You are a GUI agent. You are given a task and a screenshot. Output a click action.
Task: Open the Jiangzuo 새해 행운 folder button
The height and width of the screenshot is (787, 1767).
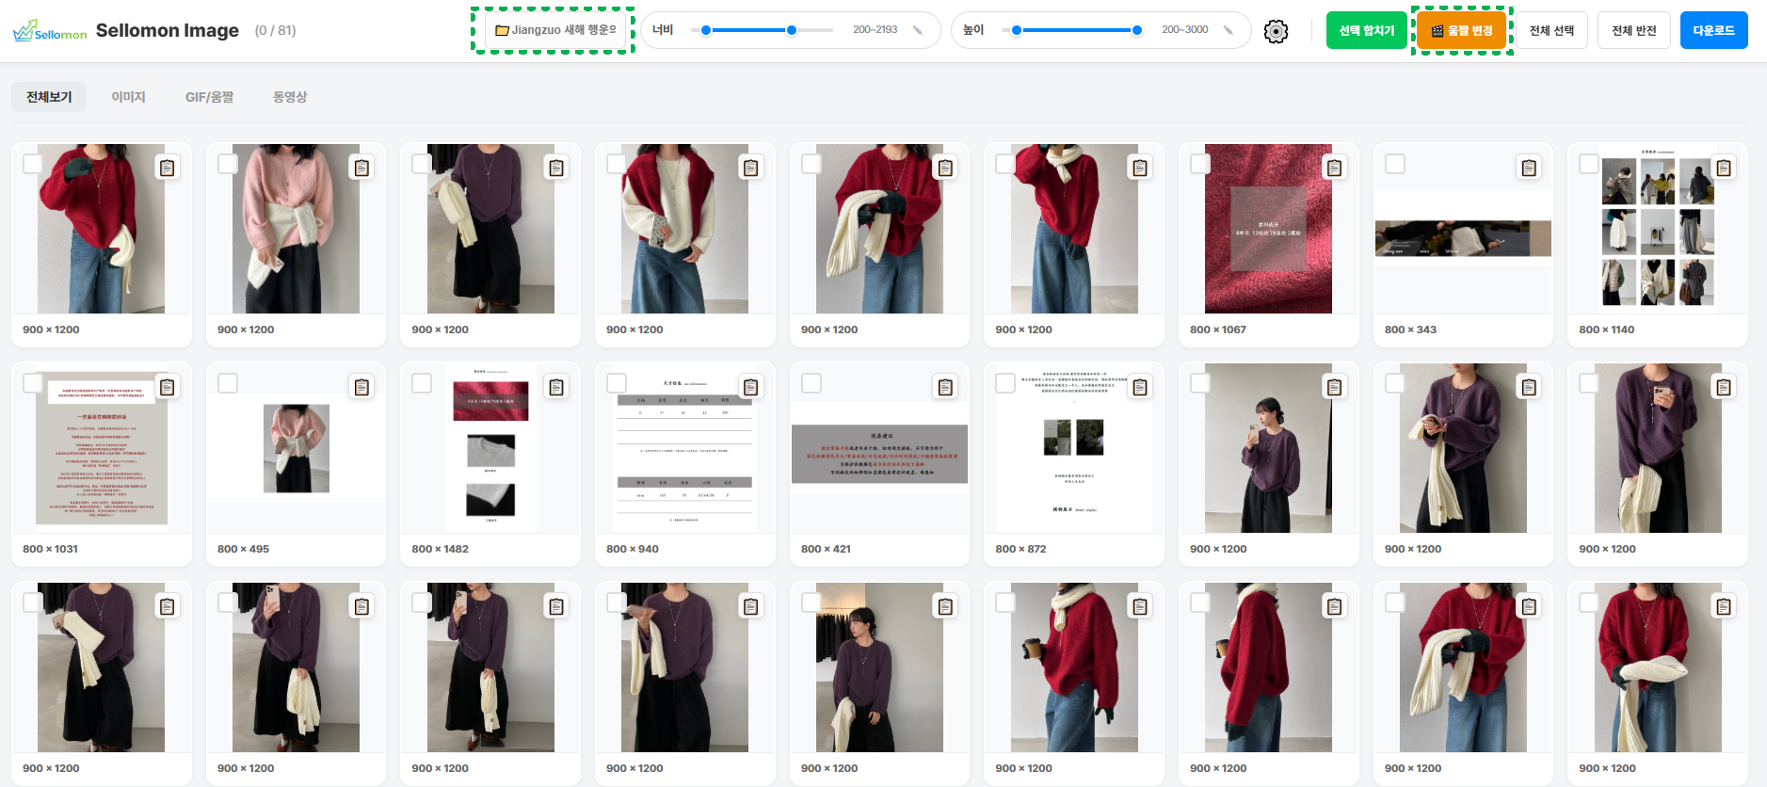click(555, 30)
